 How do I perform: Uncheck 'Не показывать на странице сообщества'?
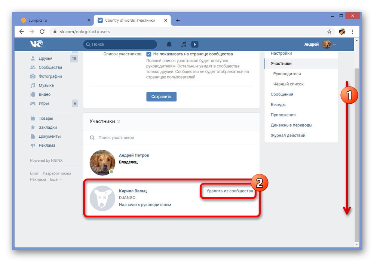coord(148,54)
